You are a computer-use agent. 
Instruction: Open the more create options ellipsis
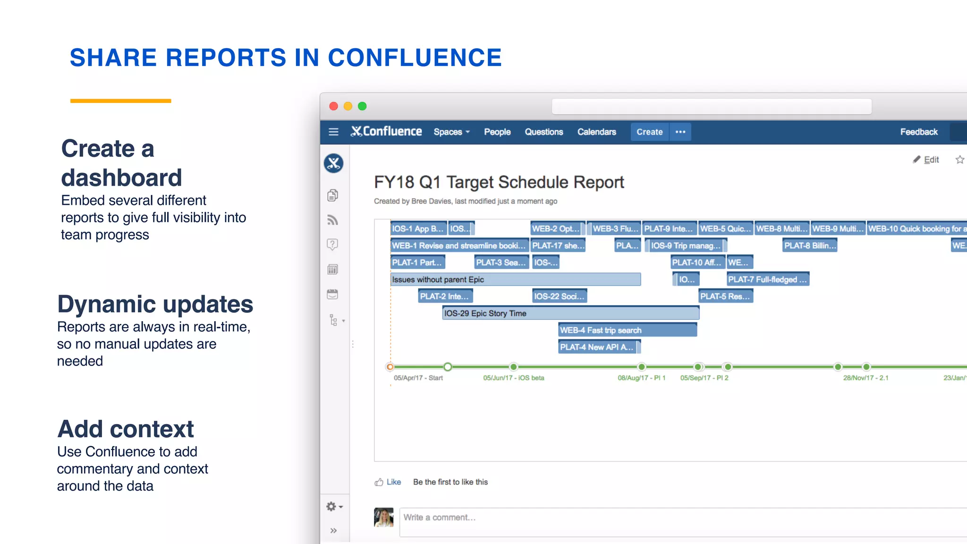[x=680, y=132]
